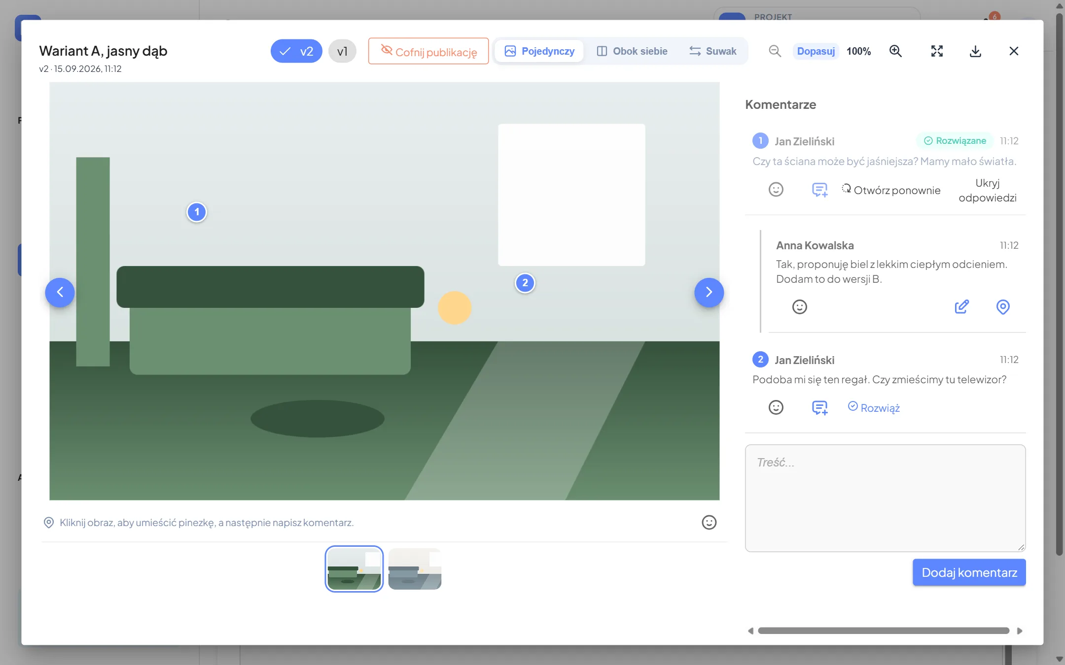Select Suwak comparison mode
Viewport: 1065px width, 665px height.
(x=713, y=51)
